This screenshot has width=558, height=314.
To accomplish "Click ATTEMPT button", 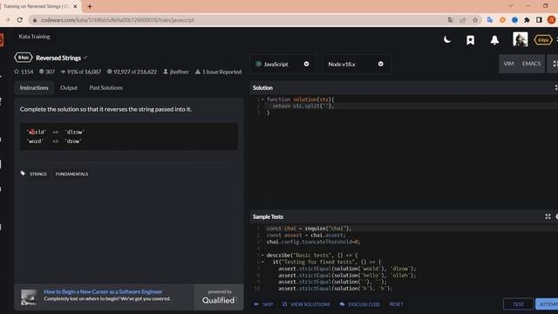I will click(x=548, y=304).
